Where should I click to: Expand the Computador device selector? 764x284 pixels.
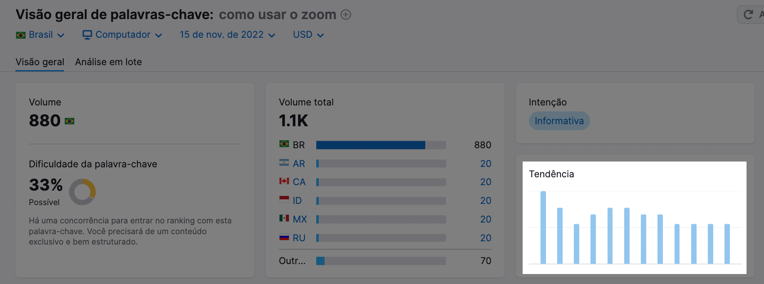(122, 35)
